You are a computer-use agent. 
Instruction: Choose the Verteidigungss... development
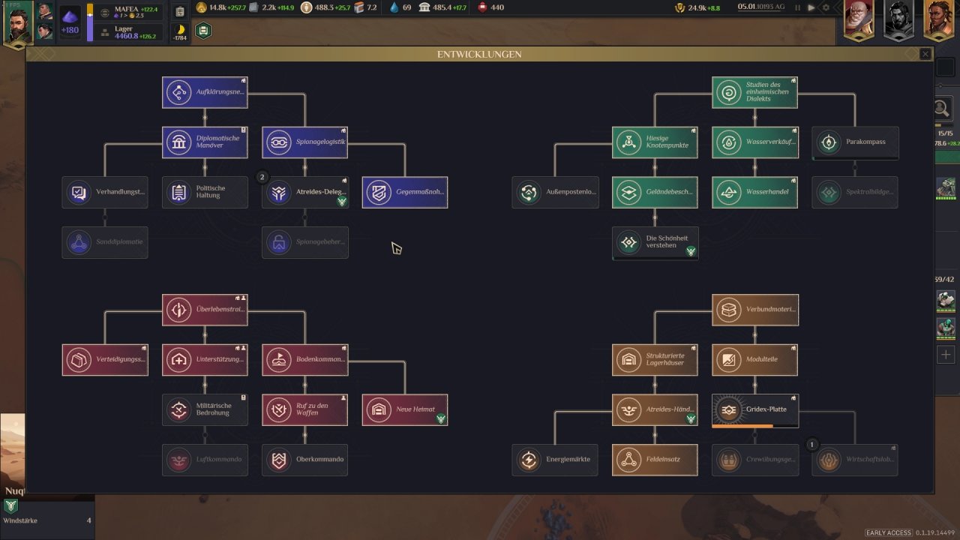pyautogui.click(x=105, y=360)
